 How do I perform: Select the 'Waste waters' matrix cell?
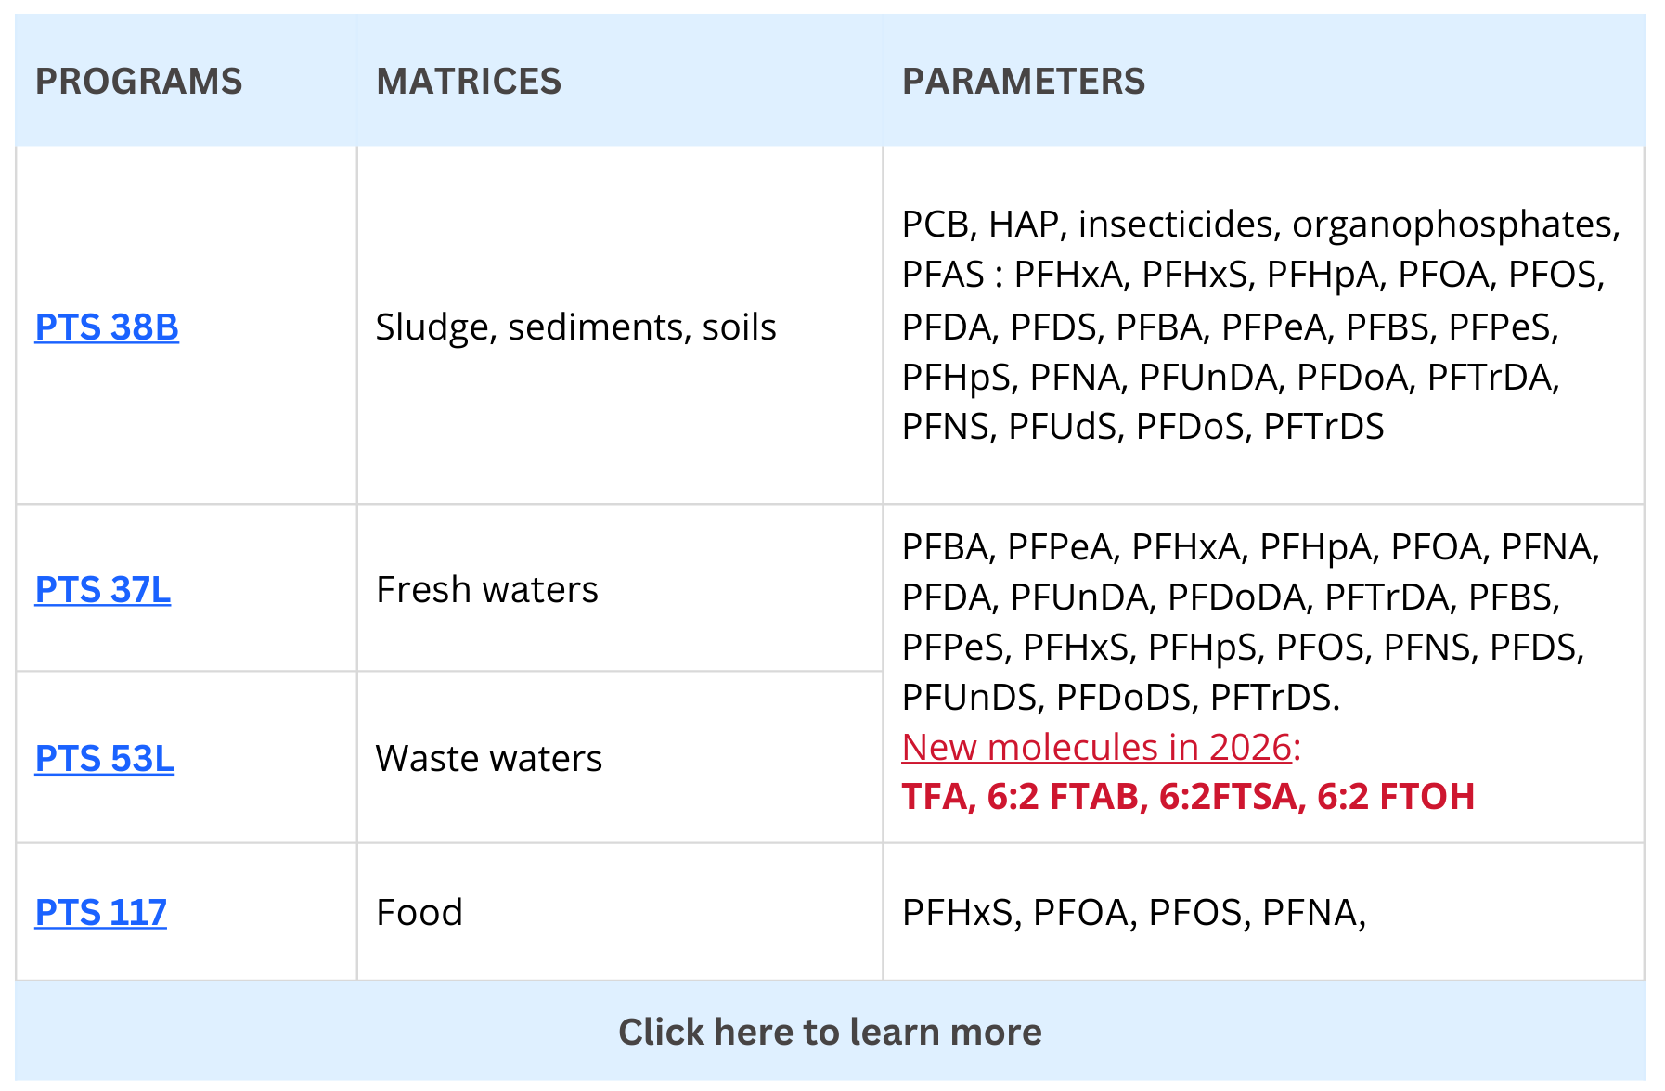pos(489,759)
